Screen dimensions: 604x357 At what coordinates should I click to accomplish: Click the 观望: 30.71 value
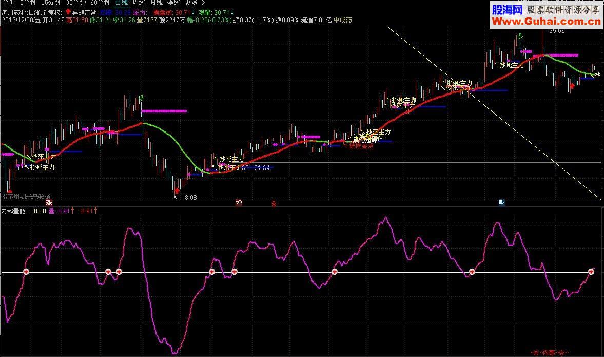216,12
